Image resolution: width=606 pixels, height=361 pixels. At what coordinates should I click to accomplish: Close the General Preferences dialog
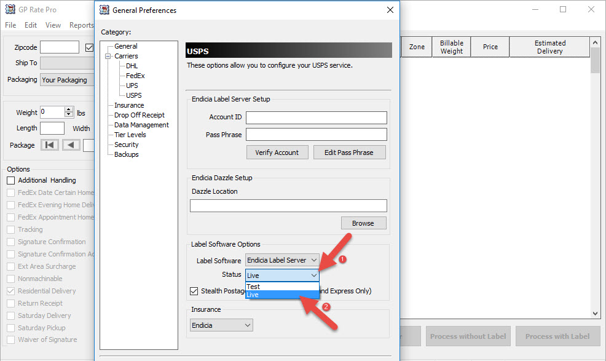pos(390,10)
